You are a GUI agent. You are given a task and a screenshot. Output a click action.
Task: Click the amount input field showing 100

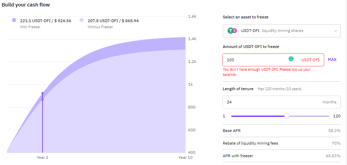[x=273, y=60]
